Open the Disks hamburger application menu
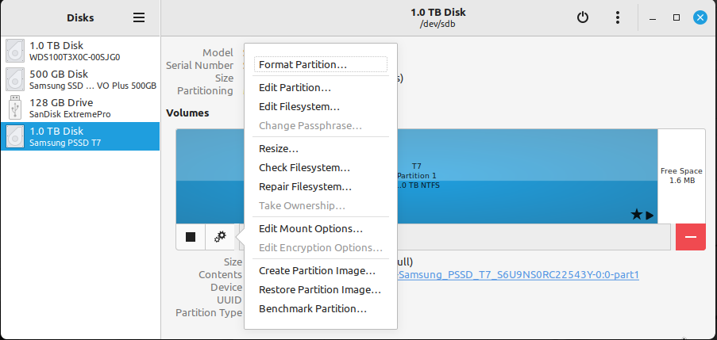This screenshot has height=340, width=717. click(139, 17)
